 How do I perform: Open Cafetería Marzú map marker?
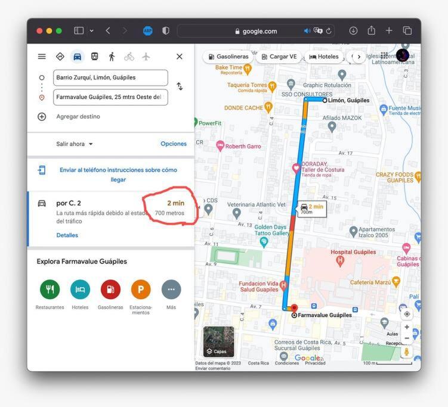click(396, 282)
